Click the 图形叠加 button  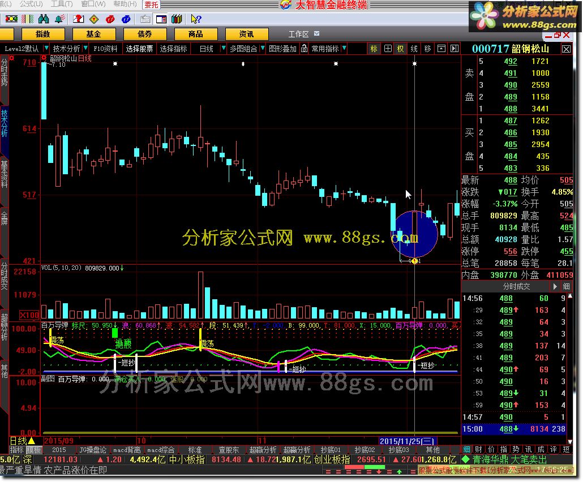(282, 49)
